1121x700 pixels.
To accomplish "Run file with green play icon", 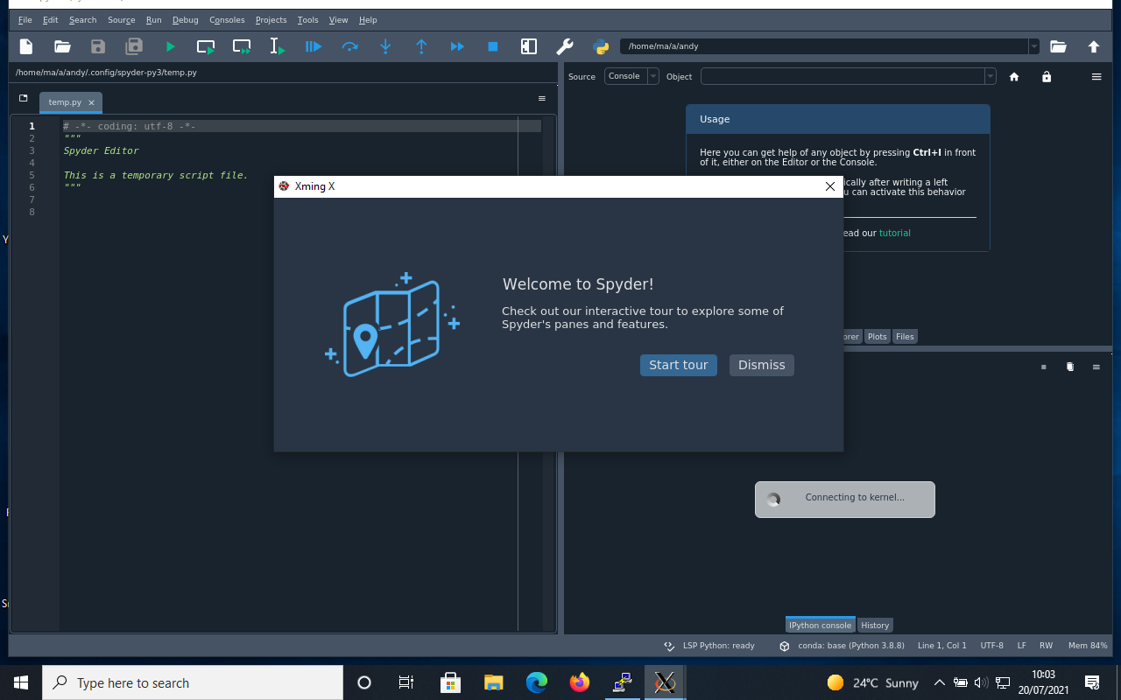I will 170,46.
